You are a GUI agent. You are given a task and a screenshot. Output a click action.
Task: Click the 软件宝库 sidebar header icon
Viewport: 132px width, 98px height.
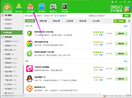tap(3, 37)
